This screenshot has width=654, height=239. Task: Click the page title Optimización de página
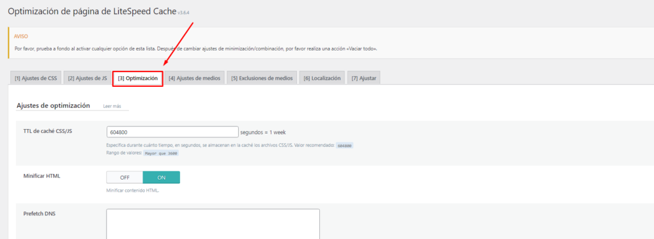click(x=92, y=12)
